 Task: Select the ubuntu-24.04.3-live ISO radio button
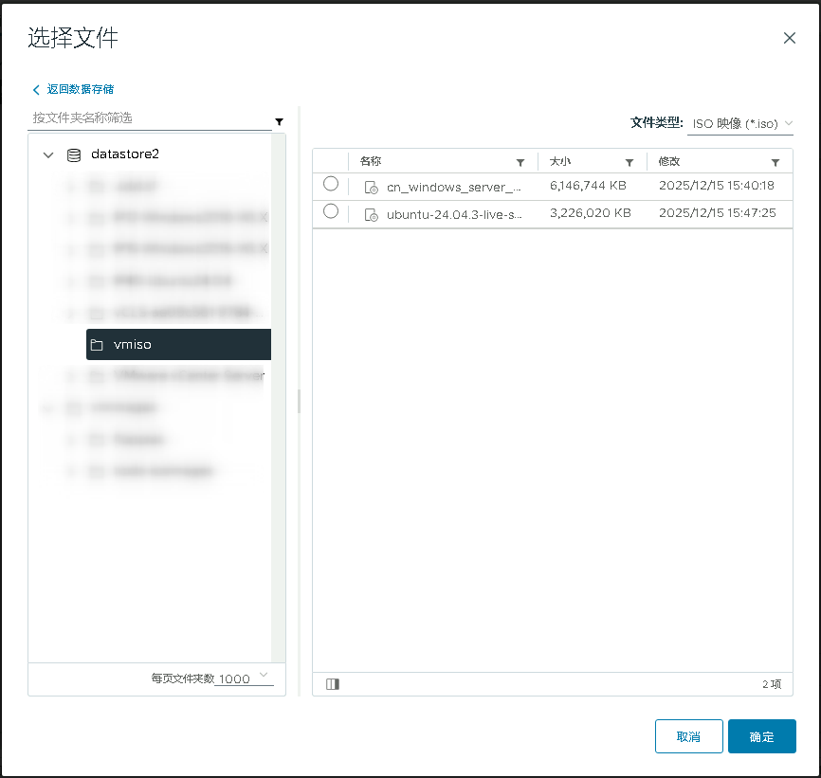pyautogui.click(x=331, y=211)
